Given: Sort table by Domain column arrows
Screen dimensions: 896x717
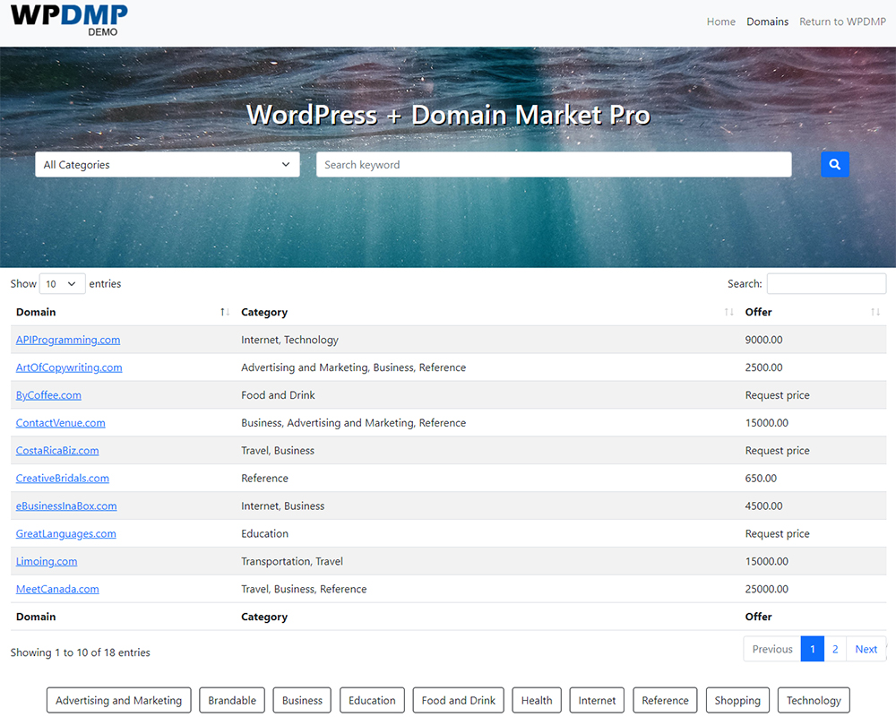Looking at the screenshot, I should click(225, 312).
